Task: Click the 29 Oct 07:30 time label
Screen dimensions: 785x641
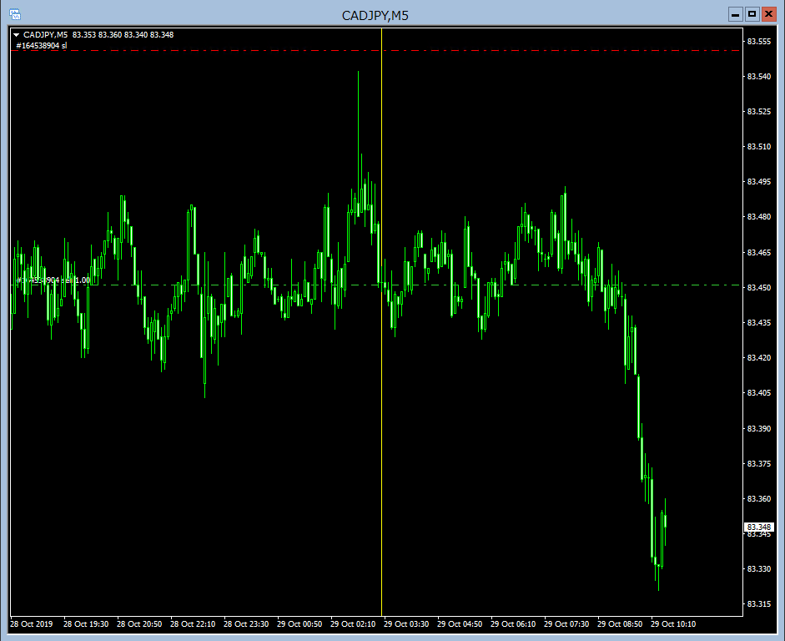Action: point(566,624)
